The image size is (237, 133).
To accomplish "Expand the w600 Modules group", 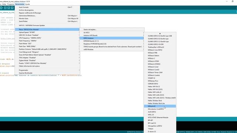I will point(112,50).
